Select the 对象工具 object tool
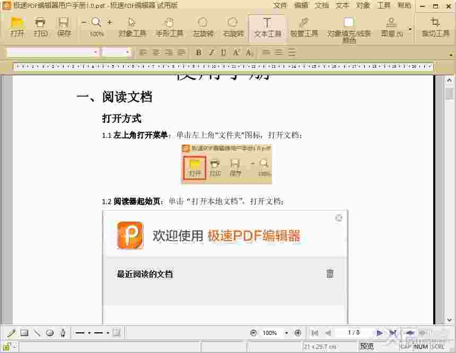456x353 pixels. [132, 27]
